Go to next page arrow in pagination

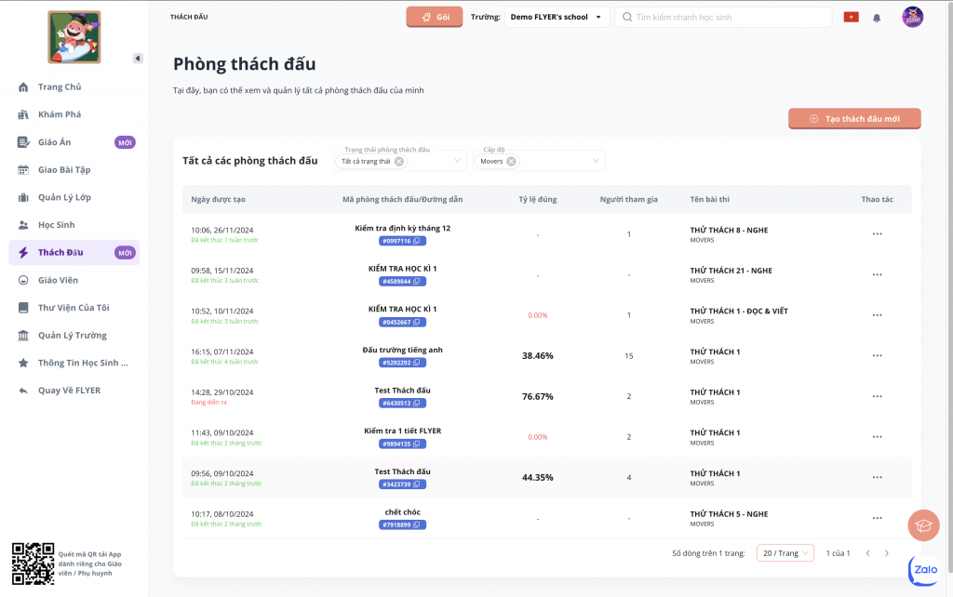click(x=890, y=553)
